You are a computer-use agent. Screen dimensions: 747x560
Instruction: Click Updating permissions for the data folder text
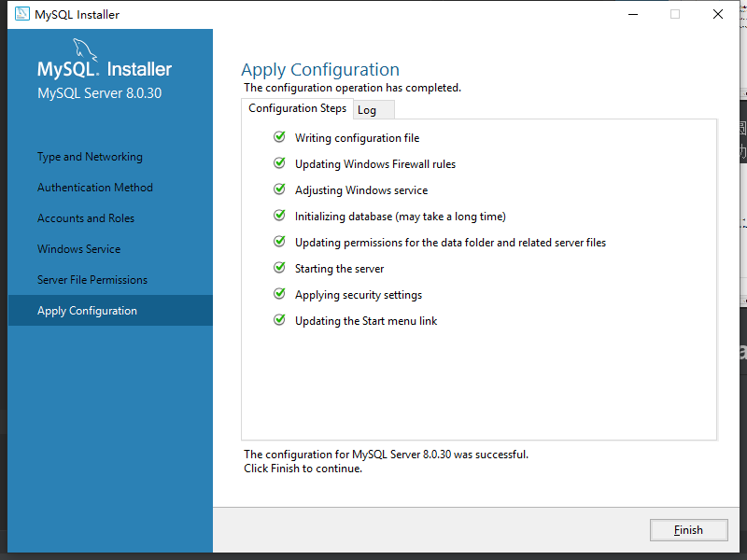click(451, 243)
